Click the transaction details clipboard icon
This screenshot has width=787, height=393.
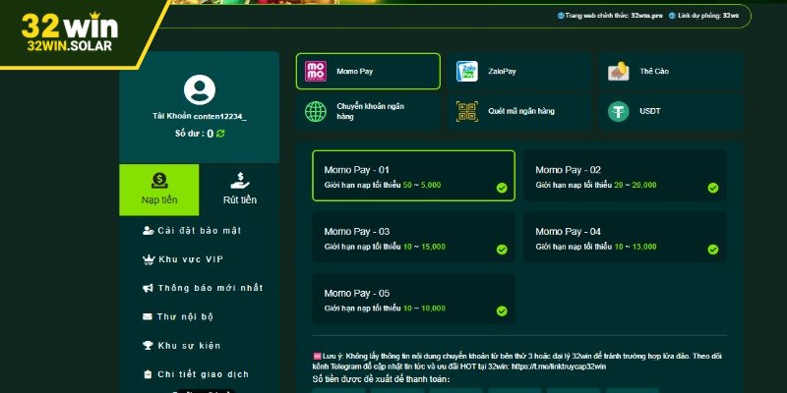(x=148, y=374)
